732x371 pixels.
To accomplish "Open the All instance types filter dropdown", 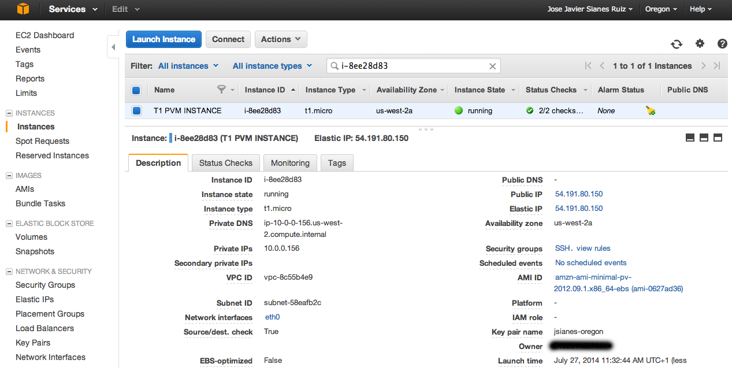I will pyautogui.click(x=273, y=66).
